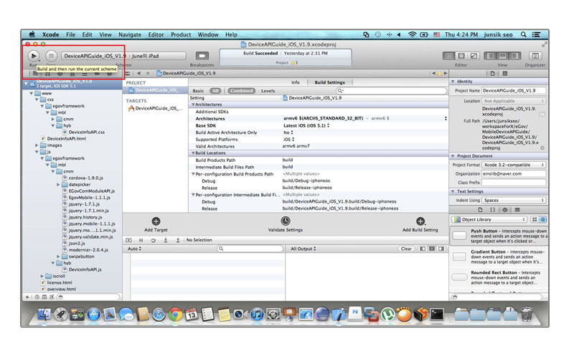The height and width of the screenshot is (358, 574).
Task: Select the All filter in build settings
Action: (x=215, y=91)
